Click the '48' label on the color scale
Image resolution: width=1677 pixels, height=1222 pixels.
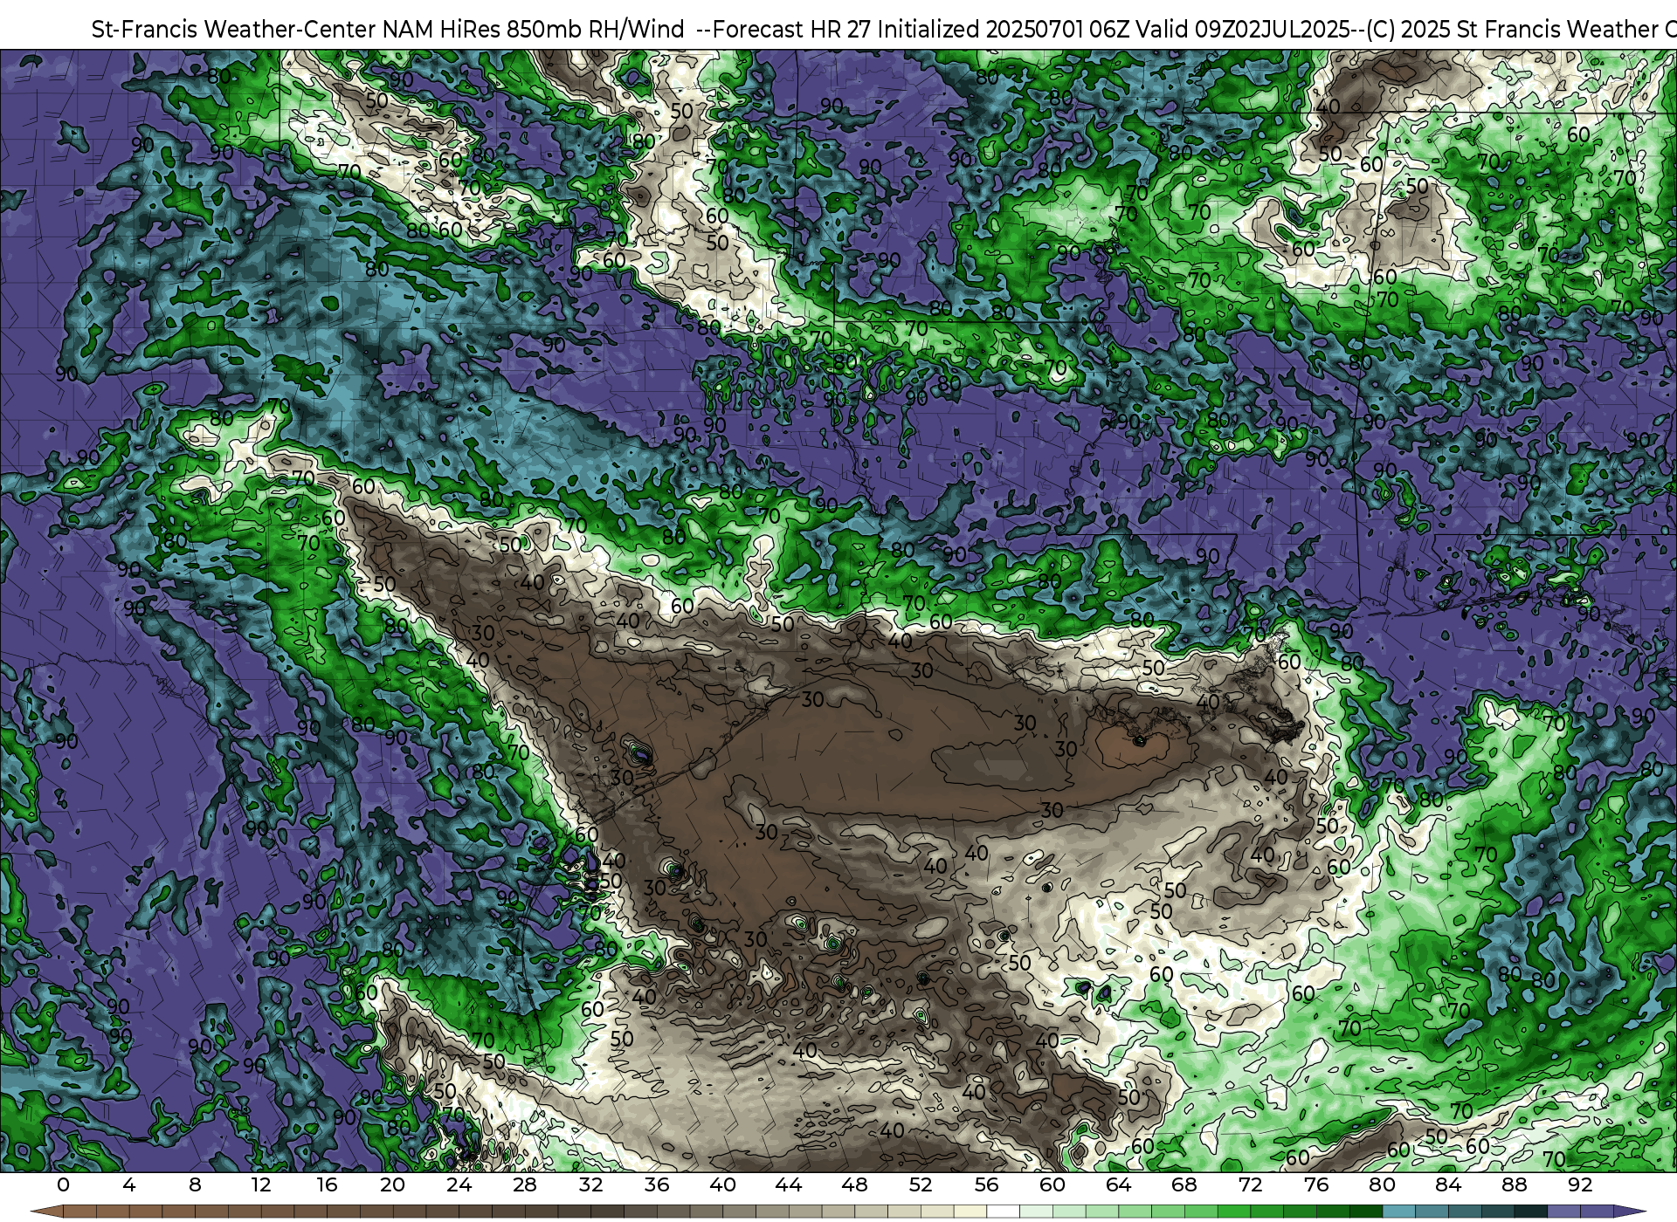(x=855, y=1184)
